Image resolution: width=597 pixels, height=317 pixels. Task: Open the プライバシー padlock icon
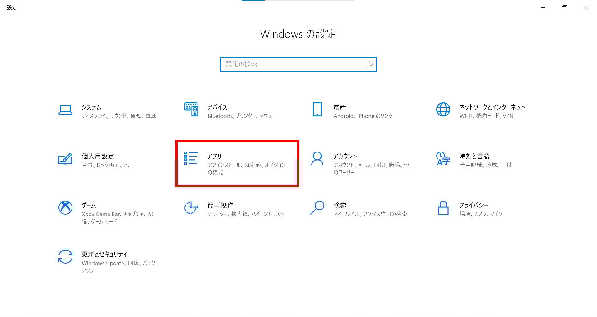443,208
